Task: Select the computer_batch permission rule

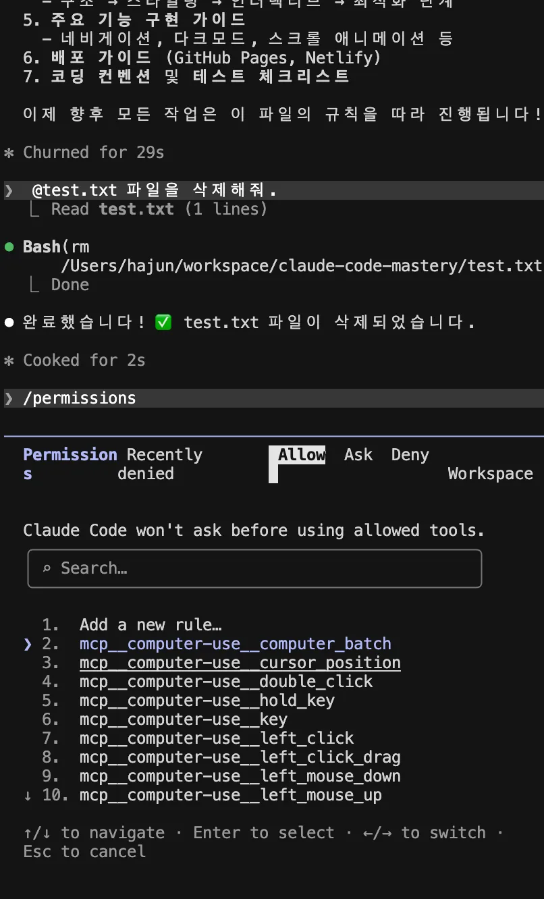Action: (235, 644)
